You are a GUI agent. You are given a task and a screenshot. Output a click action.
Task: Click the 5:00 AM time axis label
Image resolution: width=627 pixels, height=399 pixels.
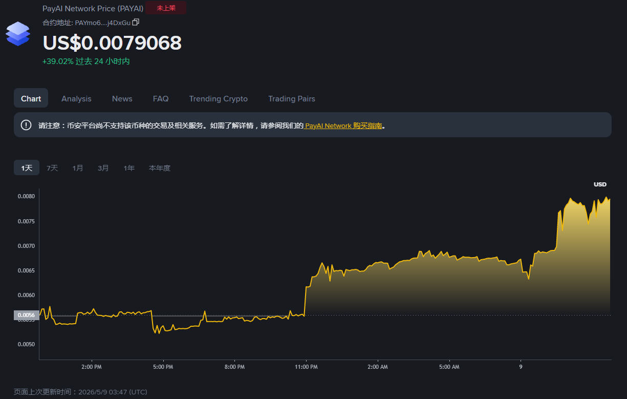tap(449, 367)
